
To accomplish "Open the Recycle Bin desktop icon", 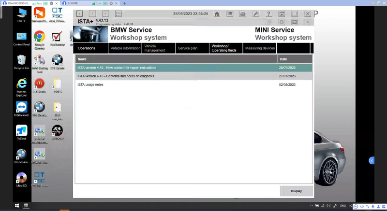I will (x=21, y=62).
